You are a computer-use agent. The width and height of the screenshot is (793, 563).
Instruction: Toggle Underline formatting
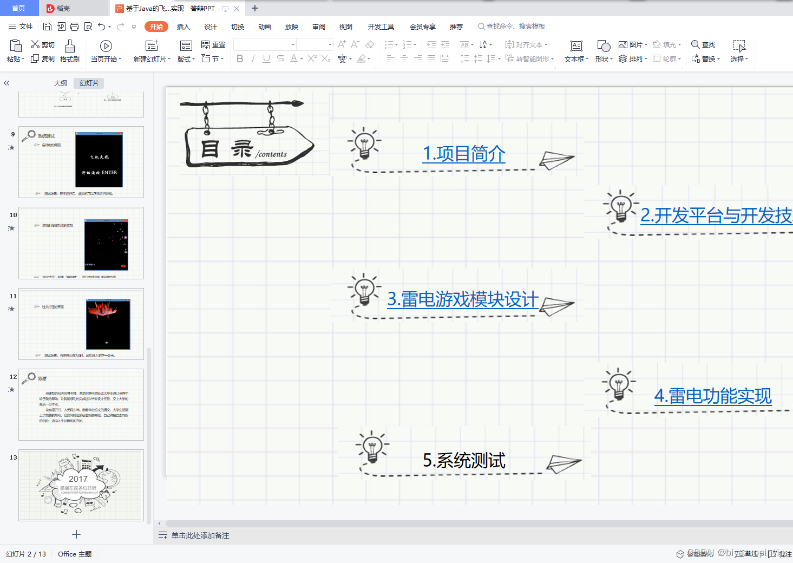point(266,58)
